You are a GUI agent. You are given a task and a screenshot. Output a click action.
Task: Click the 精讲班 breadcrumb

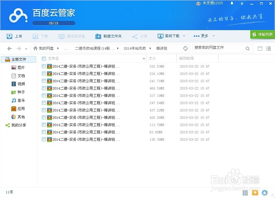[x=162, y=48]
